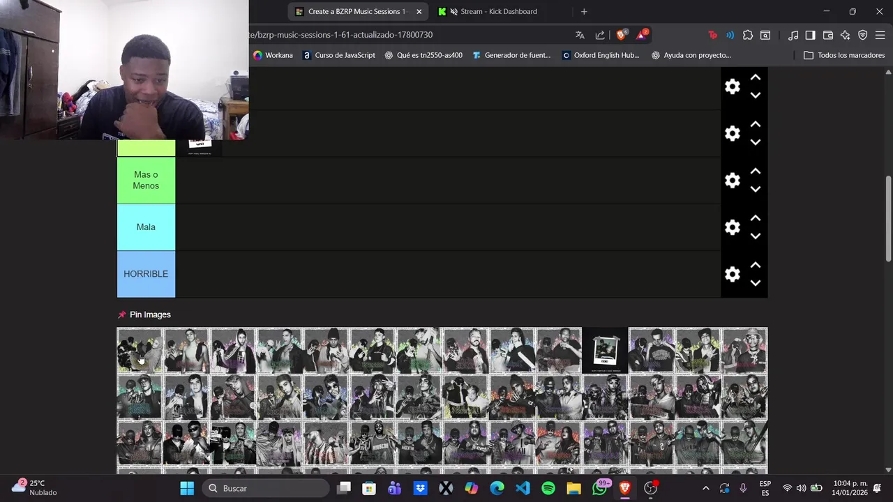893x502 pixels.
Task: Open settings gear of topmost visible tier row
Action: pyautogui.click(x=732, y=86)
